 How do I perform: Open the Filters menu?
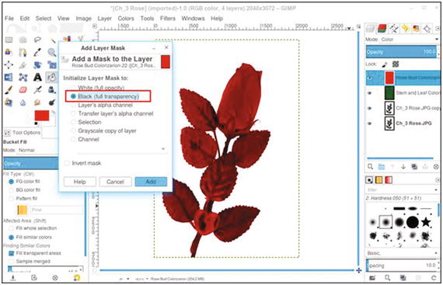pyautogui.click(x=168, y=19)
